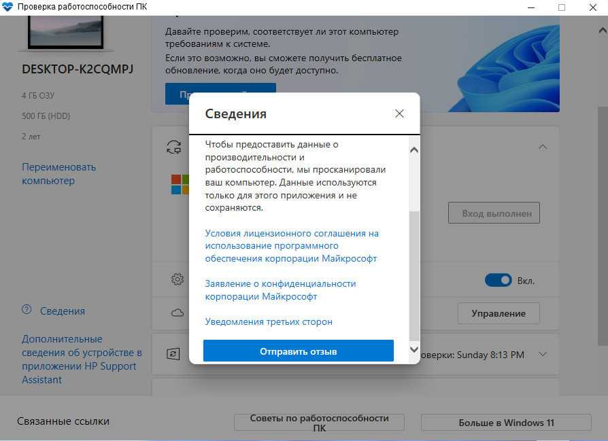Viewport: 608px width, 441px height.
Task: Open the license agreement terms link
Action: (x=292, y=246)
